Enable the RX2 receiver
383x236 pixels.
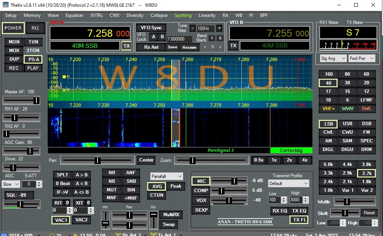[x=35, y=28]
